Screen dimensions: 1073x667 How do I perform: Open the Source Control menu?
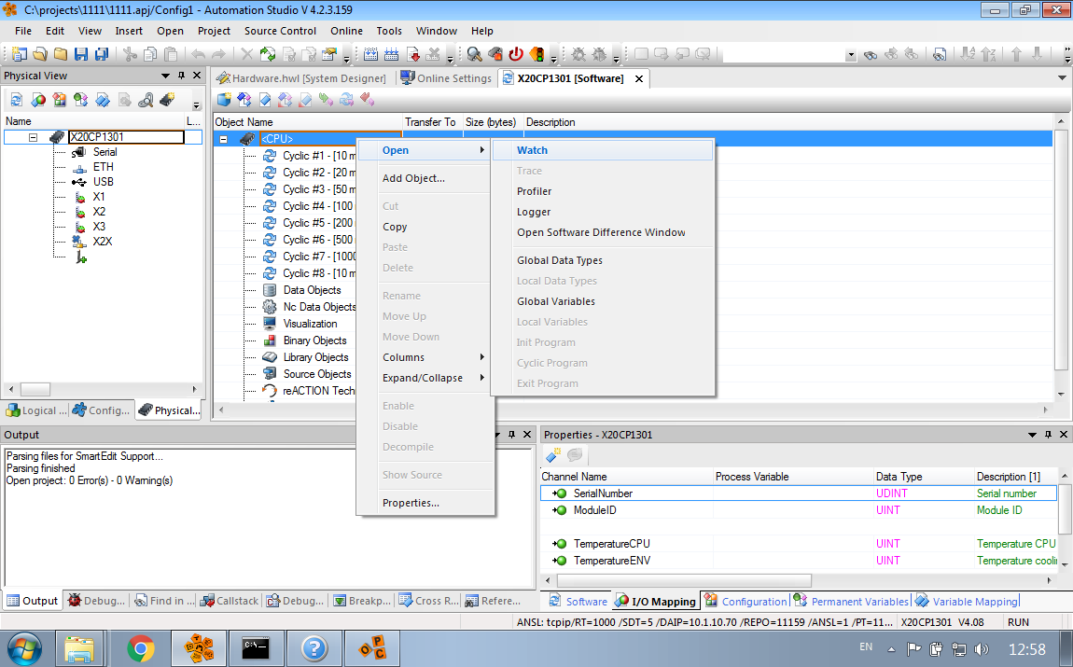pyautogui.click(x=280, y=31)
